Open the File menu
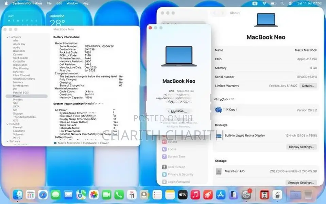Screen dimensions: 326x204 coord(49,3)
